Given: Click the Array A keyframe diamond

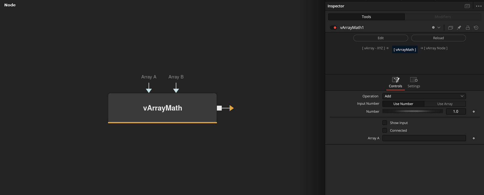Looking at the screenshot, I should click(x=474, y=138).
